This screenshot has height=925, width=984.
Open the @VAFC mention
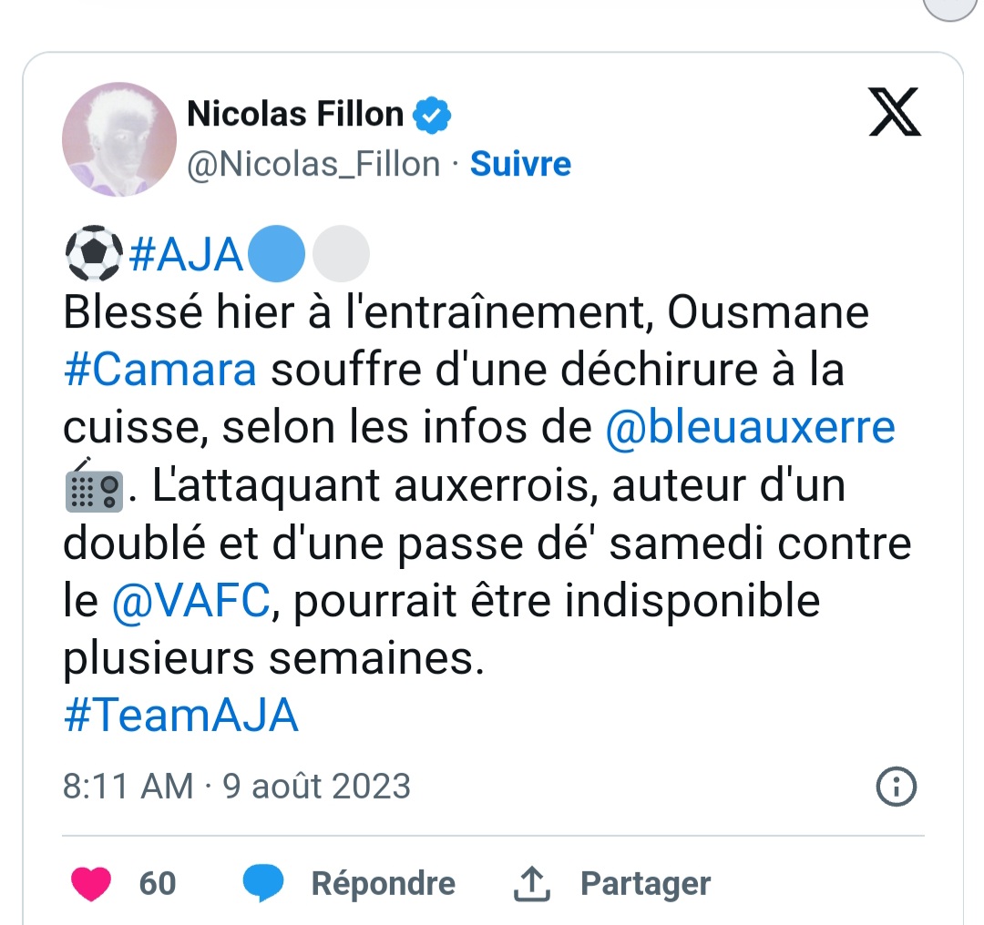(x=191, y=601)
